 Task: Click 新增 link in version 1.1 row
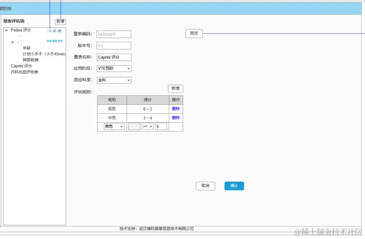[x=49, y=41]
